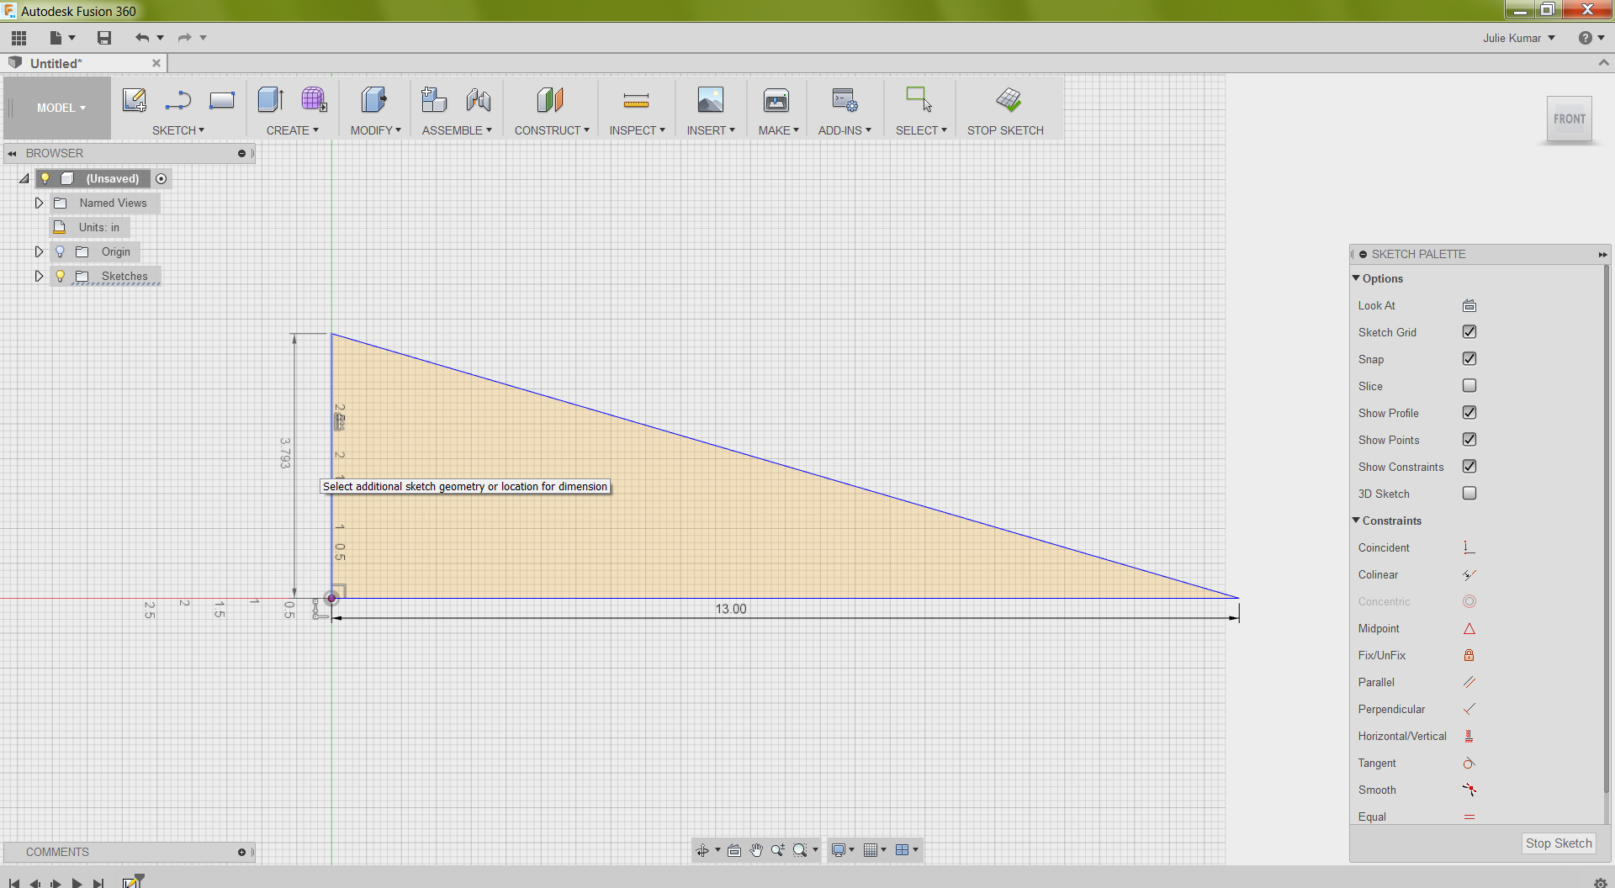Image resolution: width=1615 pixels, height=888 pixels.
Task: Click the COMMENTS panel header
Action: pos(128,852)
